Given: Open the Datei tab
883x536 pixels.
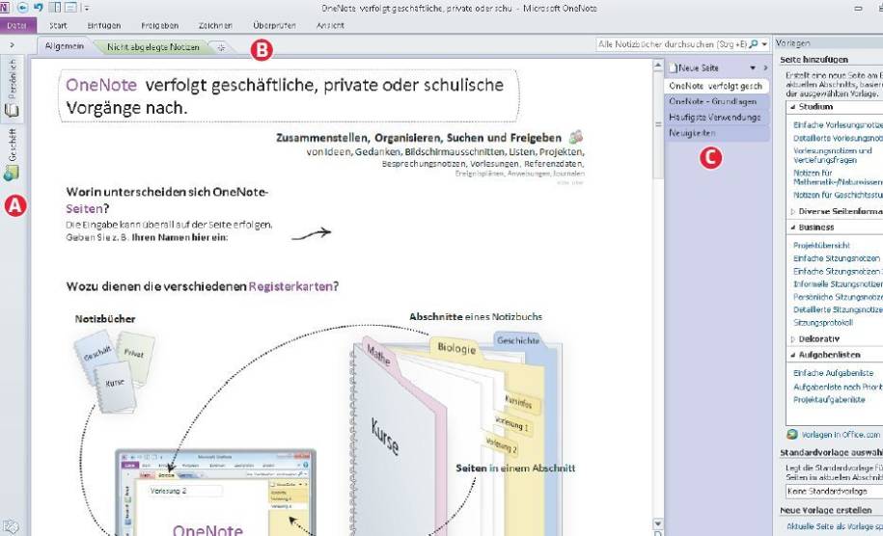Looking at the screenshot, I should click(17, 25).
